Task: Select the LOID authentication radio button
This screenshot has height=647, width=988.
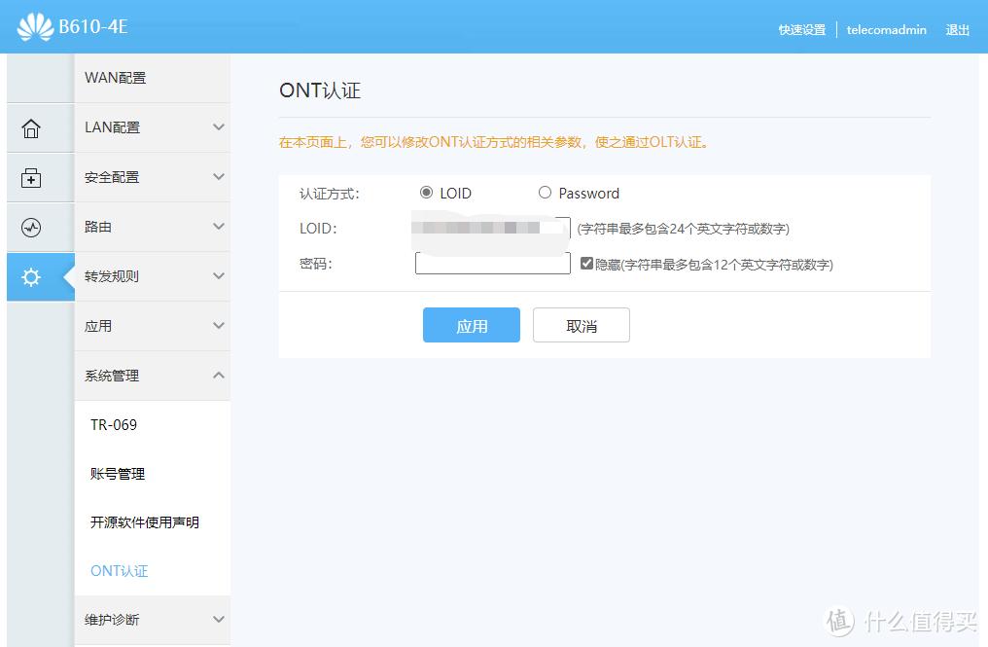Action: point(425,193)
